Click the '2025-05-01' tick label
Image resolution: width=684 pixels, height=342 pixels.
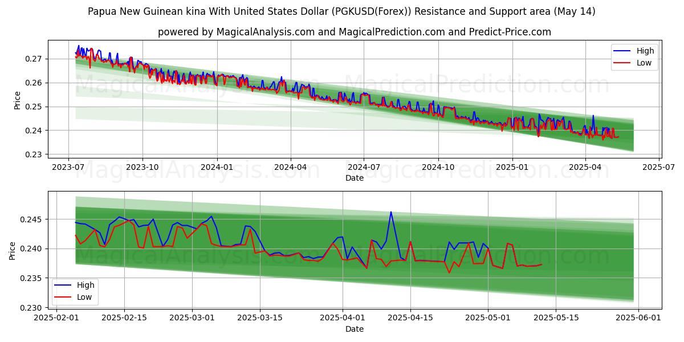pyautogui.click(x=488, y=318)
